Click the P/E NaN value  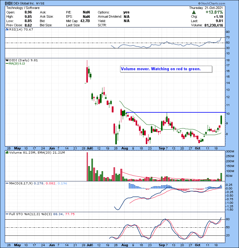86,12
